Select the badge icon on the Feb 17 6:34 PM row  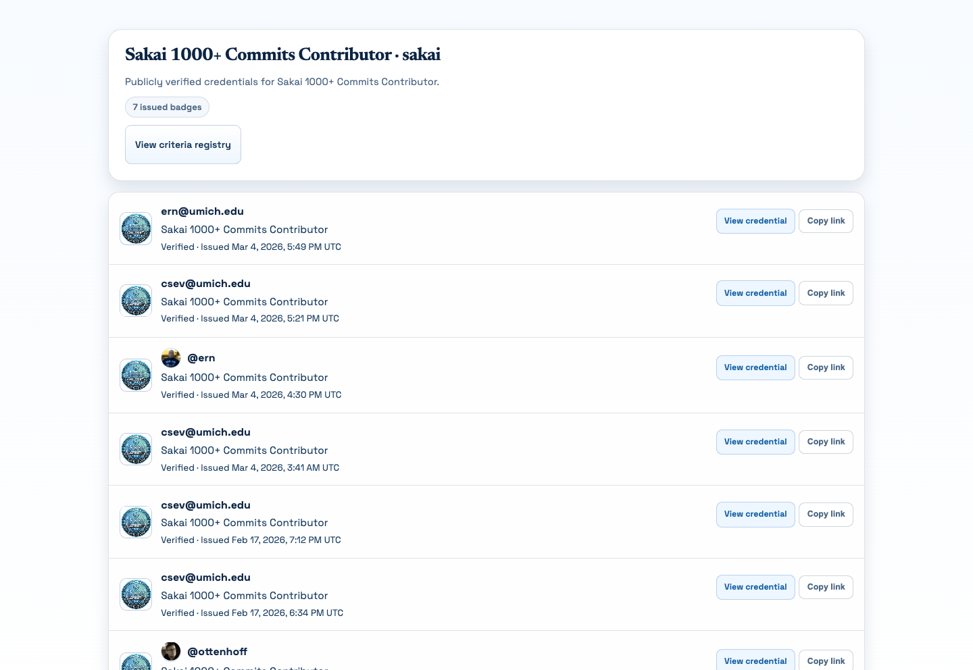[136, 594]
